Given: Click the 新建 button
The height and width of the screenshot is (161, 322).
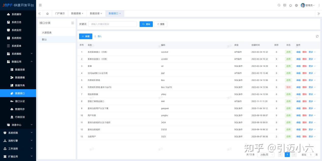Looking at the screenshot, I should 86,36.
